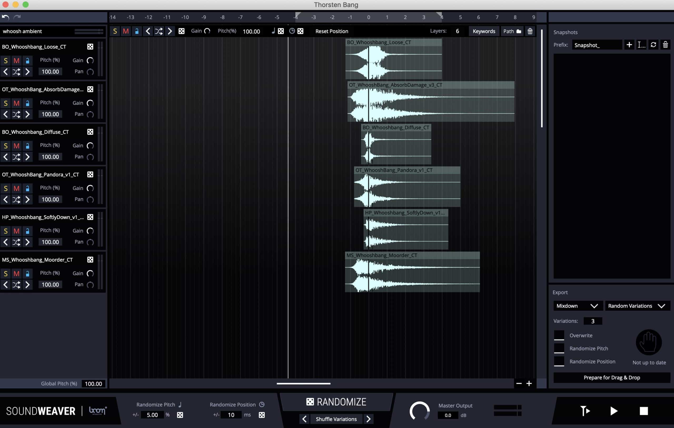
Task: Randomize BO_Whooshbang_Loose_CT with its dice icon
Action: pyautogui.click(x=90, y=47)
